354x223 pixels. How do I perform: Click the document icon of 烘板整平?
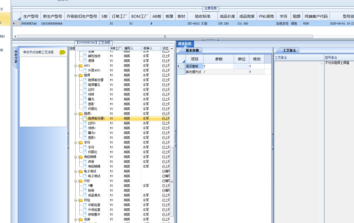pos(85,214)
